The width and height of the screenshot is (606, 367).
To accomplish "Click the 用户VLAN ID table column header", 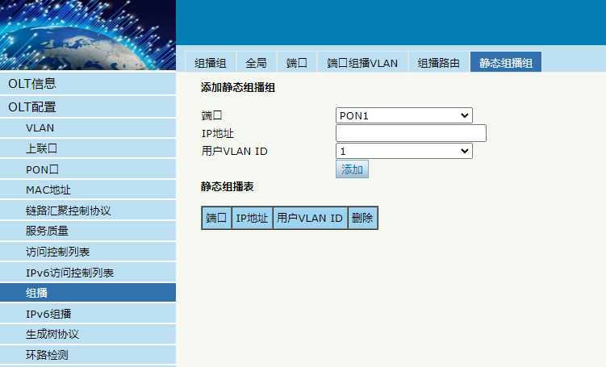I will point(310,218).
